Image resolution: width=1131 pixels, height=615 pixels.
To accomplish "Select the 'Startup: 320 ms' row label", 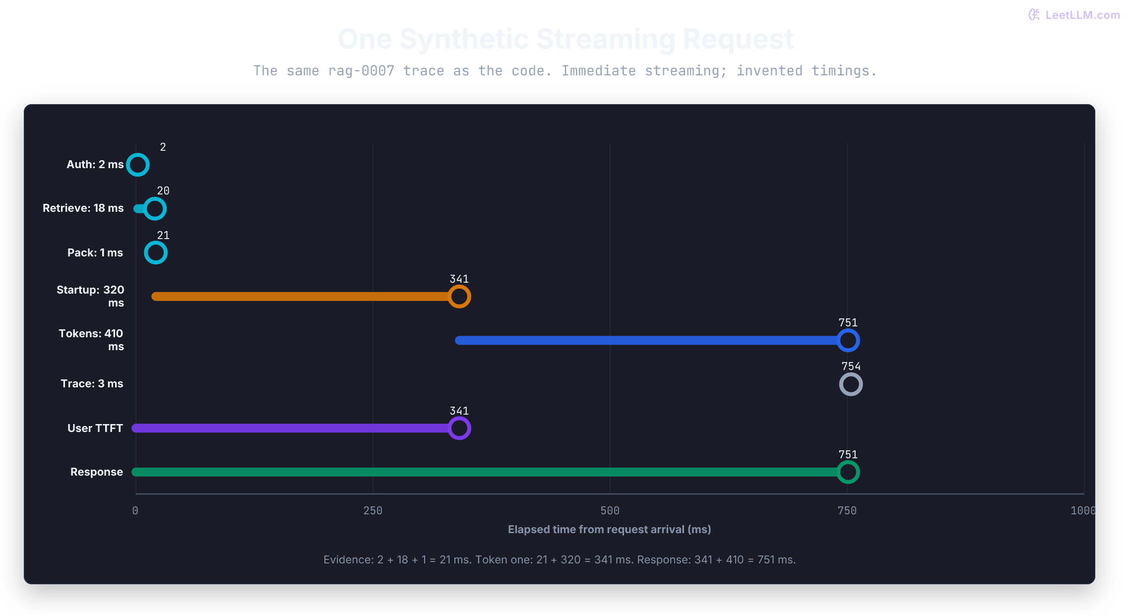I will pyautogui.click(x=90, y=296).
